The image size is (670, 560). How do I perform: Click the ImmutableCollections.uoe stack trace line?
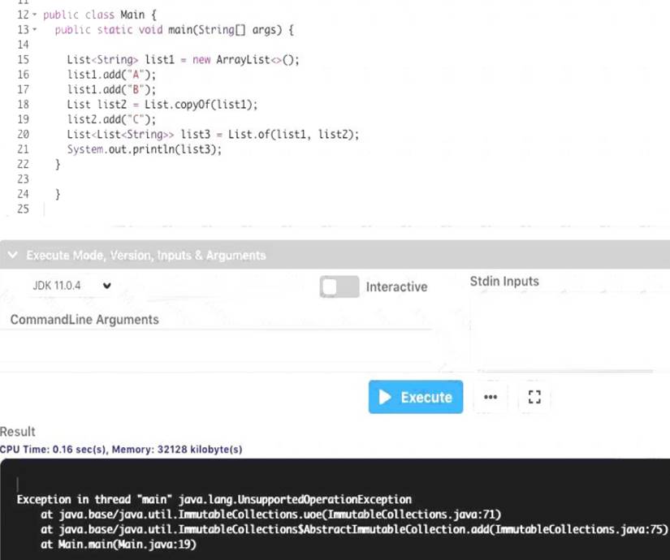pos(270,515)
